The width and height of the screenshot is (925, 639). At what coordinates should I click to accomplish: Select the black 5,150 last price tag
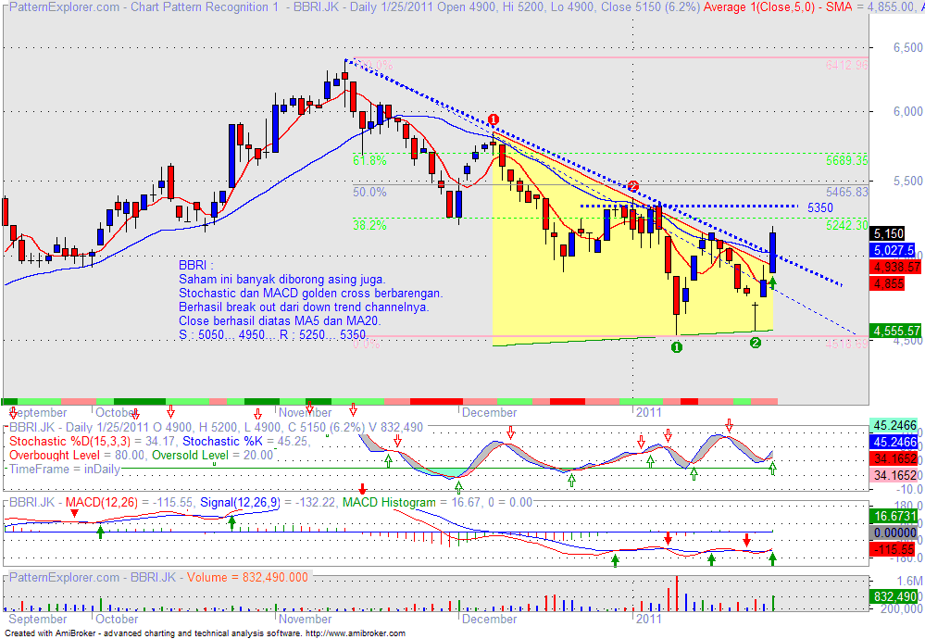point(889,233)
